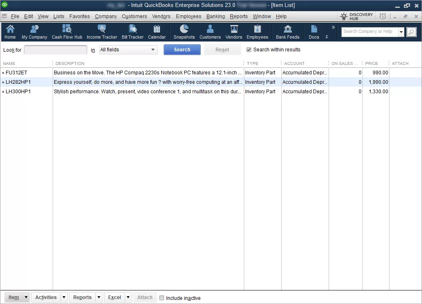Expand the Activities dropdown arrow

[x=64, y=297]
